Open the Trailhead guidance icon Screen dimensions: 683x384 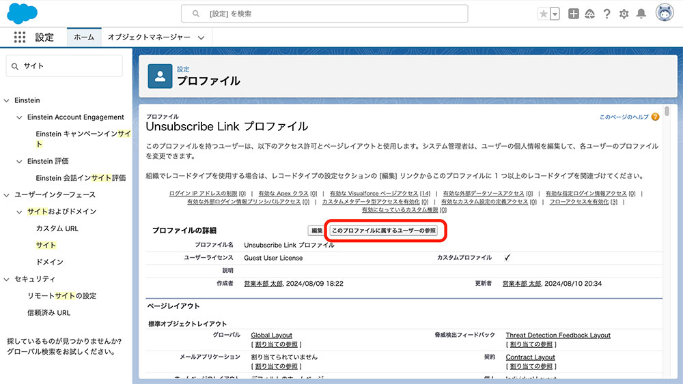pos(590,14)
